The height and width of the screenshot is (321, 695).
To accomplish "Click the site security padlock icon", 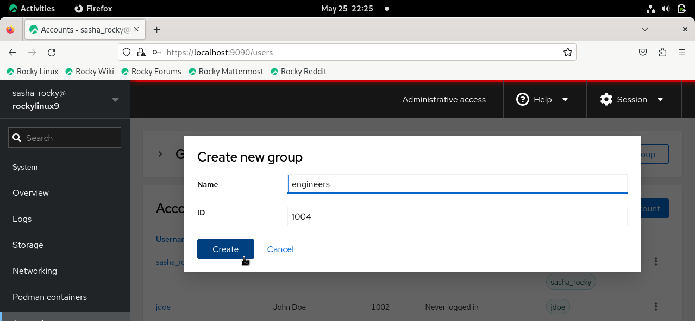I will click(x=141, y=53).
